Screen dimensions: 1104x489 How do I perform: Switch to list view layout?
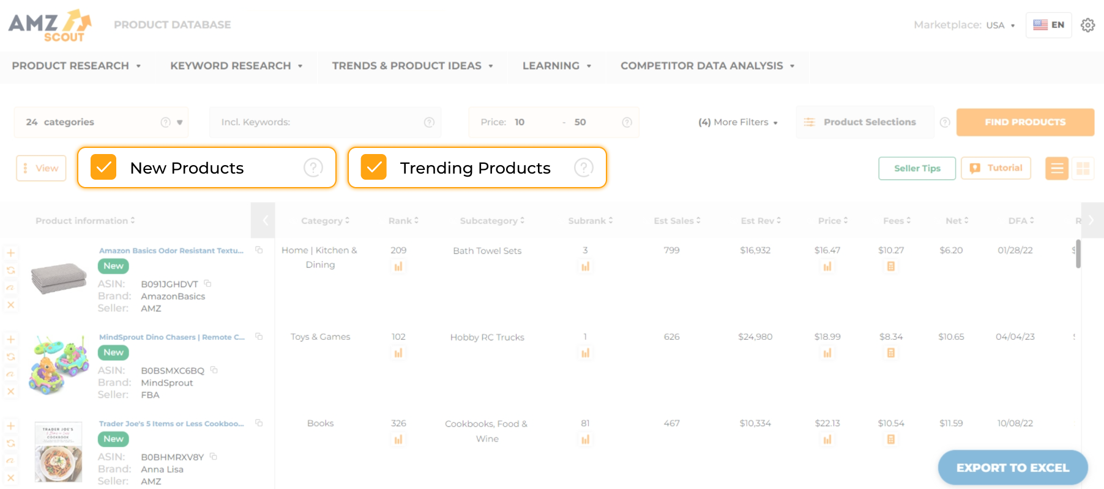[x=1057, y=168]
